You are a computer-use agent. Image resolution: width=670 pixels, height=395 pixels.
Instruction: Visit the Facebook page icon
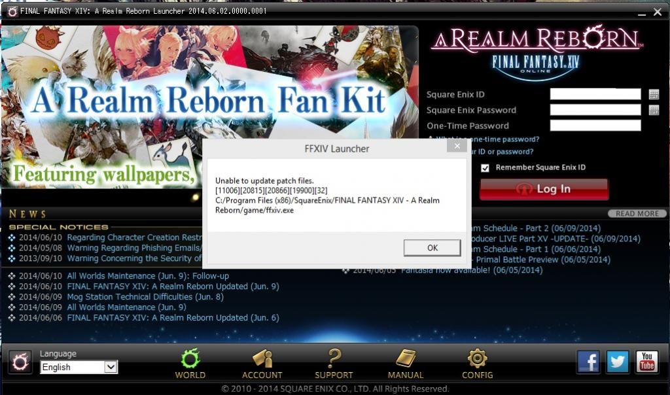[x=588, y=362]
